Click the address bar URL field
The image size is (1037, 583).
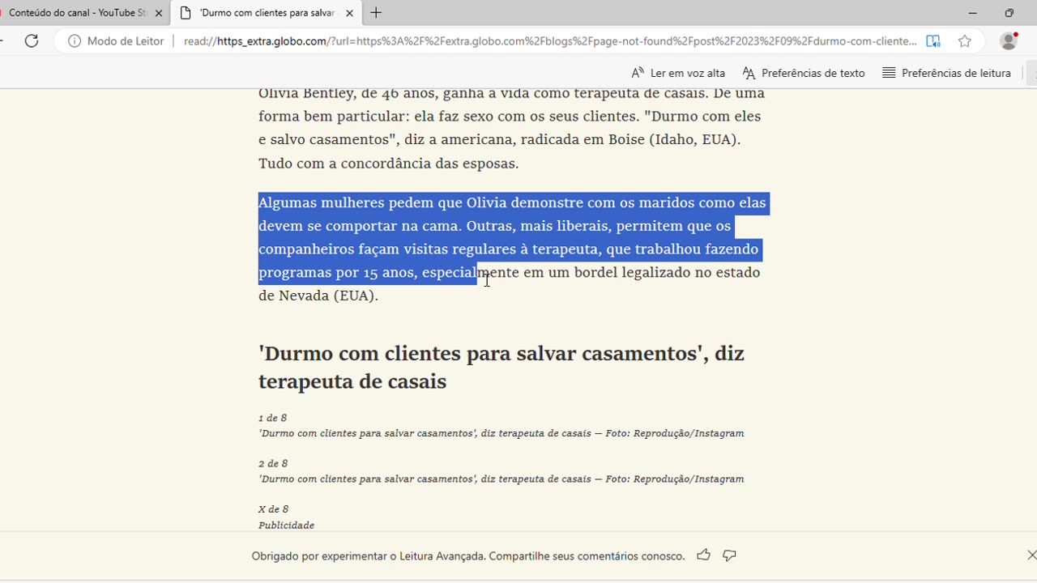(x=549, y=40)
